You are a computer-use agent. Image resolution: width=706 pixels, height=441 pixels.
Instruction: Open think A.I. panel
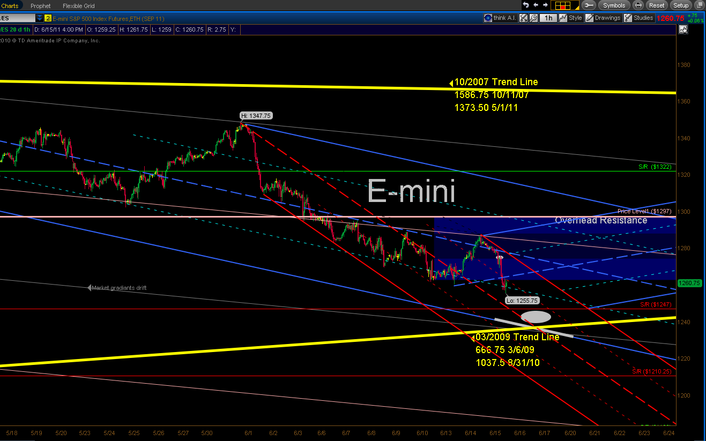(500, 18)
